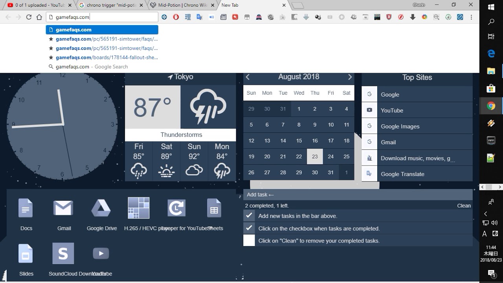
Task: Choose 'gamefaqs.com - Google Search' suggestion
Action: 102,67
